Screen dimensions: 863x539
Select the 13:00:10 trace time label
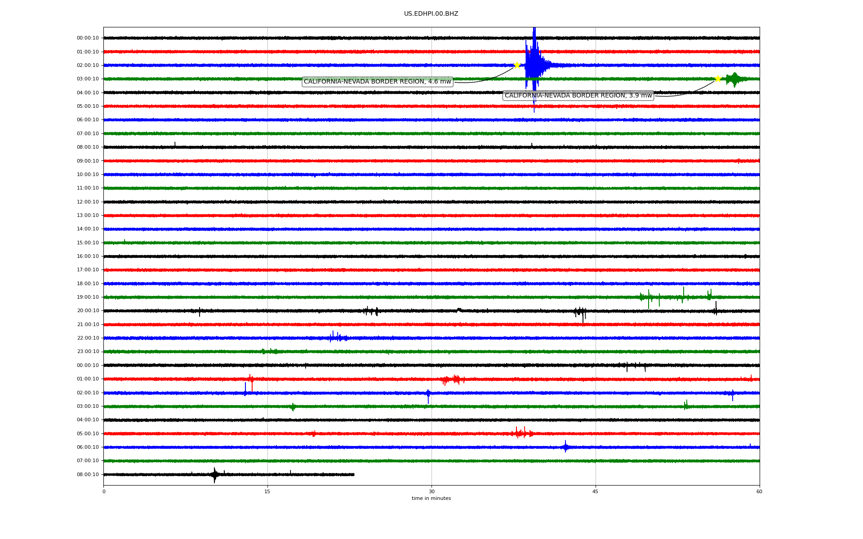tap(88, 215)
